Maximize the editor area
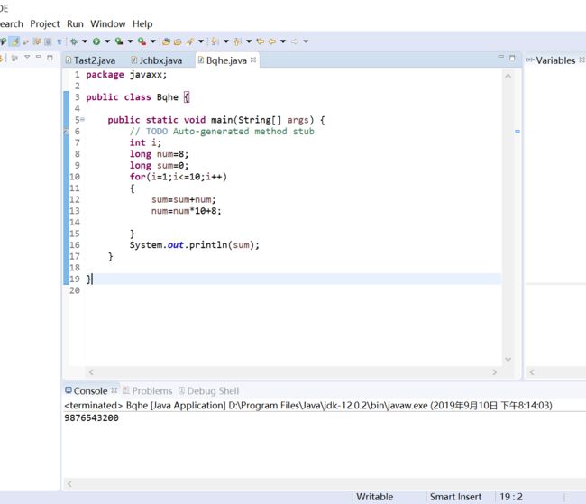Image resolution: width=586 pixels, height=504 pixels. coord(512,58)
